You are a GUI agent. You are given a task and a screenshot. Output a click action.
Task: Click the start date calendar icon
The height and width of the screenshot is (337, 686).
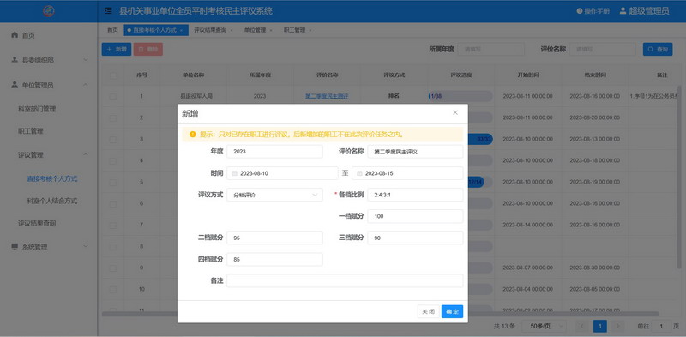(x=234, y=173)
